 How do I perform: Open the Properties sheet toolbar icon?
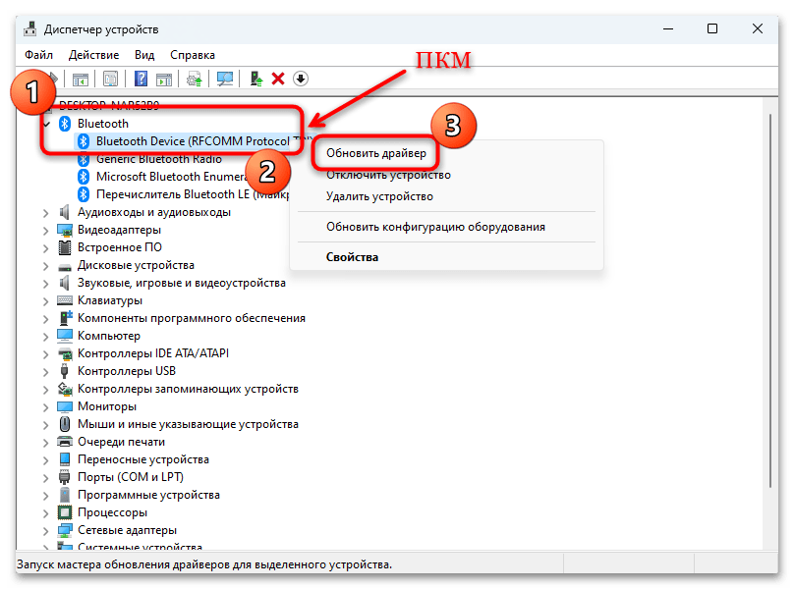(110, 79)
